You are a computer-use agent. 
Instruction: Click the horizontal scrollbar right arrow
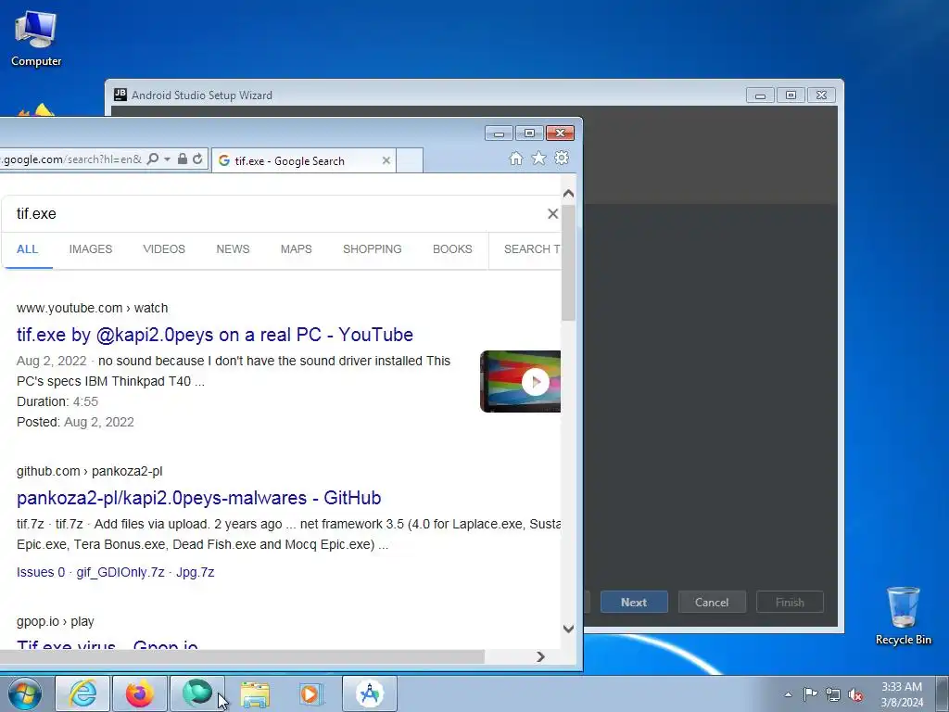point(540,657)
